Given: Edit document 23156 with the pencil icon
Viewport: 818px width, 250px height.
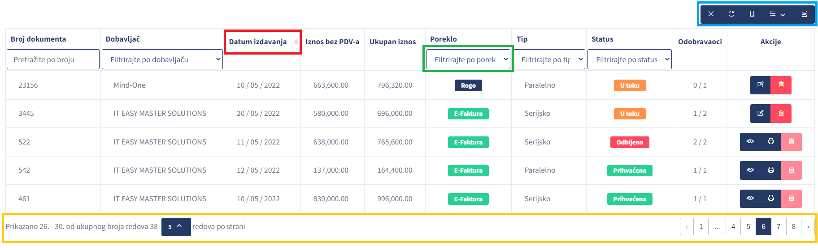Looking at the screenshot, I should pos(760,85).
